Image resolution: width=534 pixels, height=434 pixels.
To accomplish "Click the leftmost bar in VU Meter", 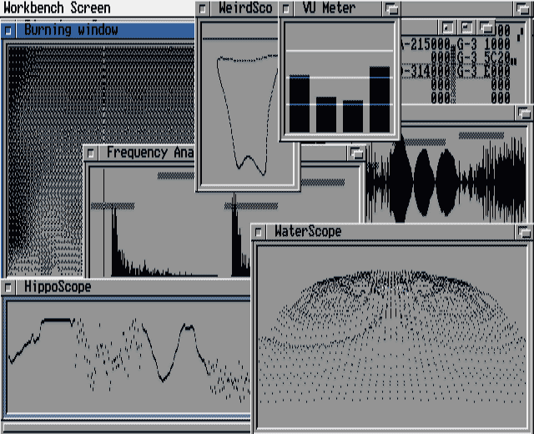I will [x=300, y=103].
